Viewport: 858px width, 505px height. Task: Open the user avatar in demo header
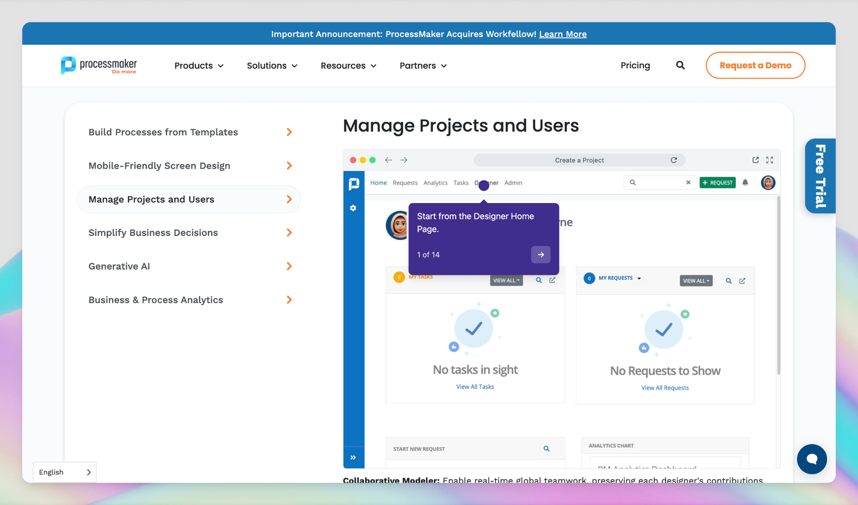(x=768, y=183)
